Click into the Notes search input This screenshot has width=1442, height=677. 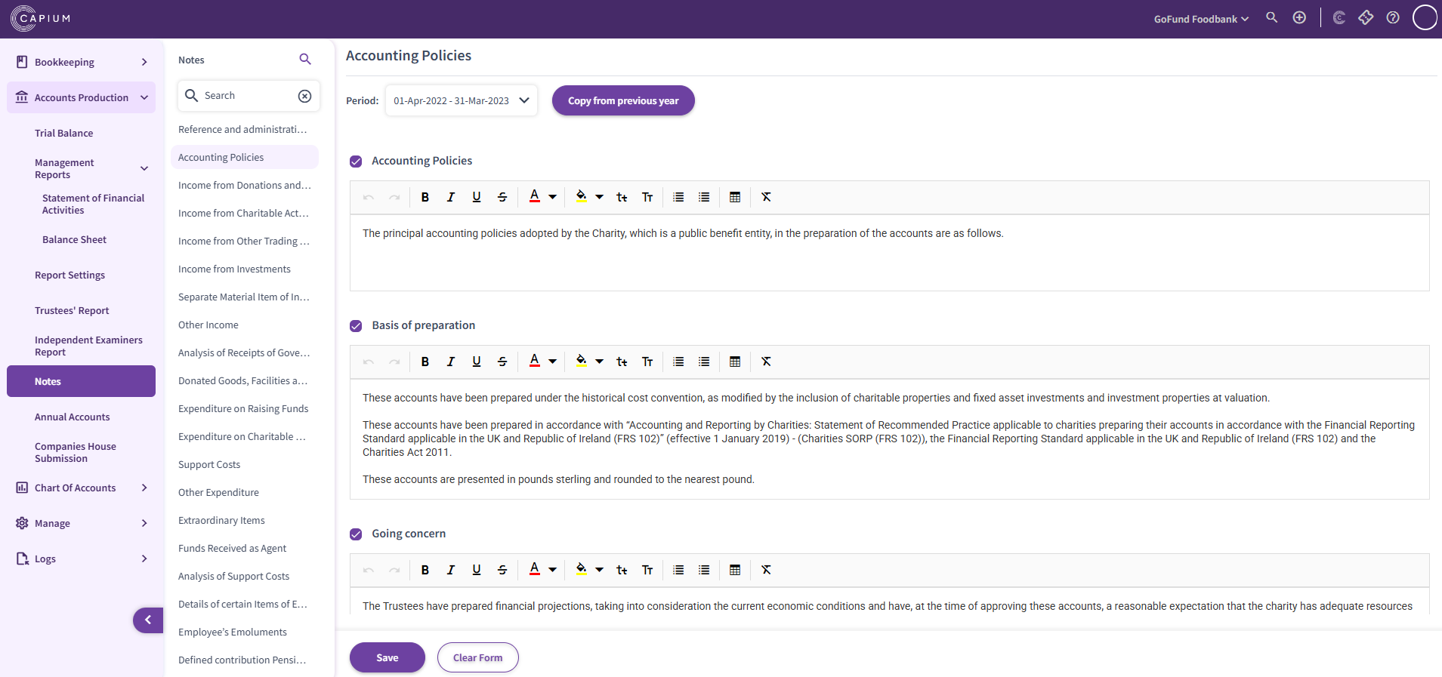pyautogui.click(x=248, y=96)
